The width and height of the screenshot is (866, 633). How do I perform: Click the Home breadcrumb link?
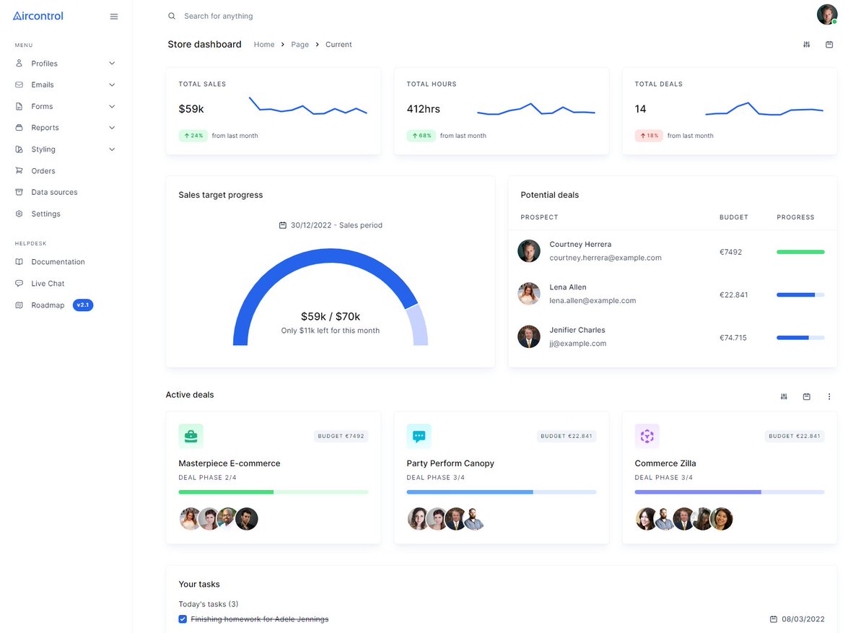(x=264, y=44)
